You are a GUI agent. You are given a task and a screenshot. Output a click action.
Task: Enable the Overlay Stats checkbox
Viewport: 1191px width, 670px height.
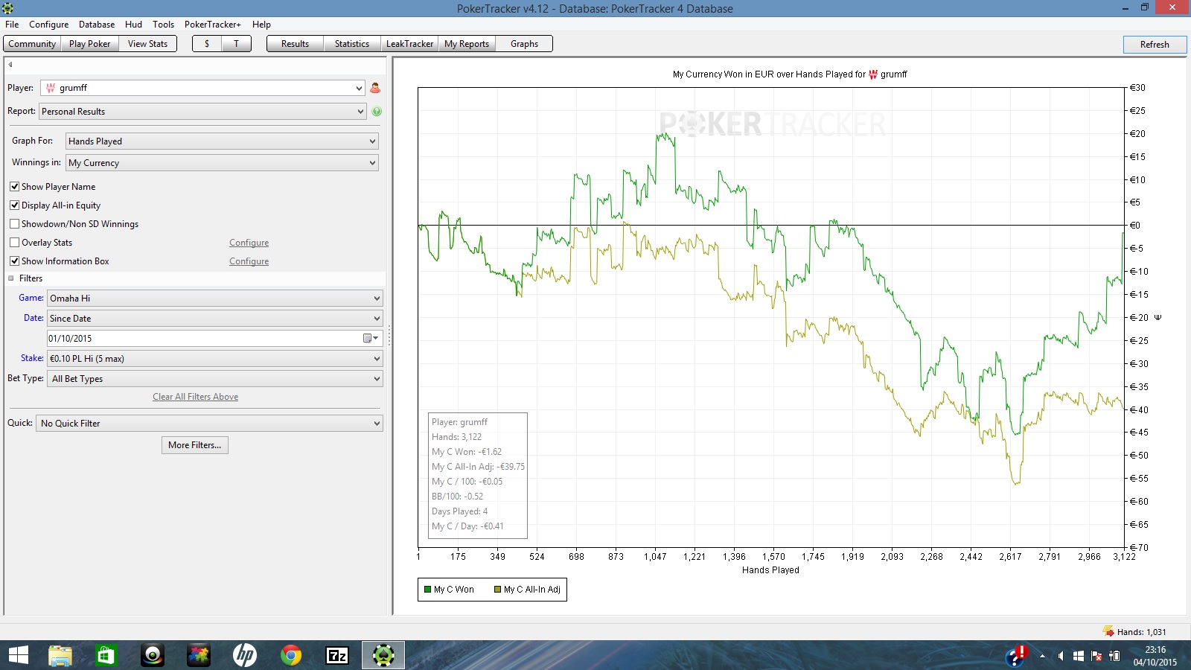click(14, 243)
